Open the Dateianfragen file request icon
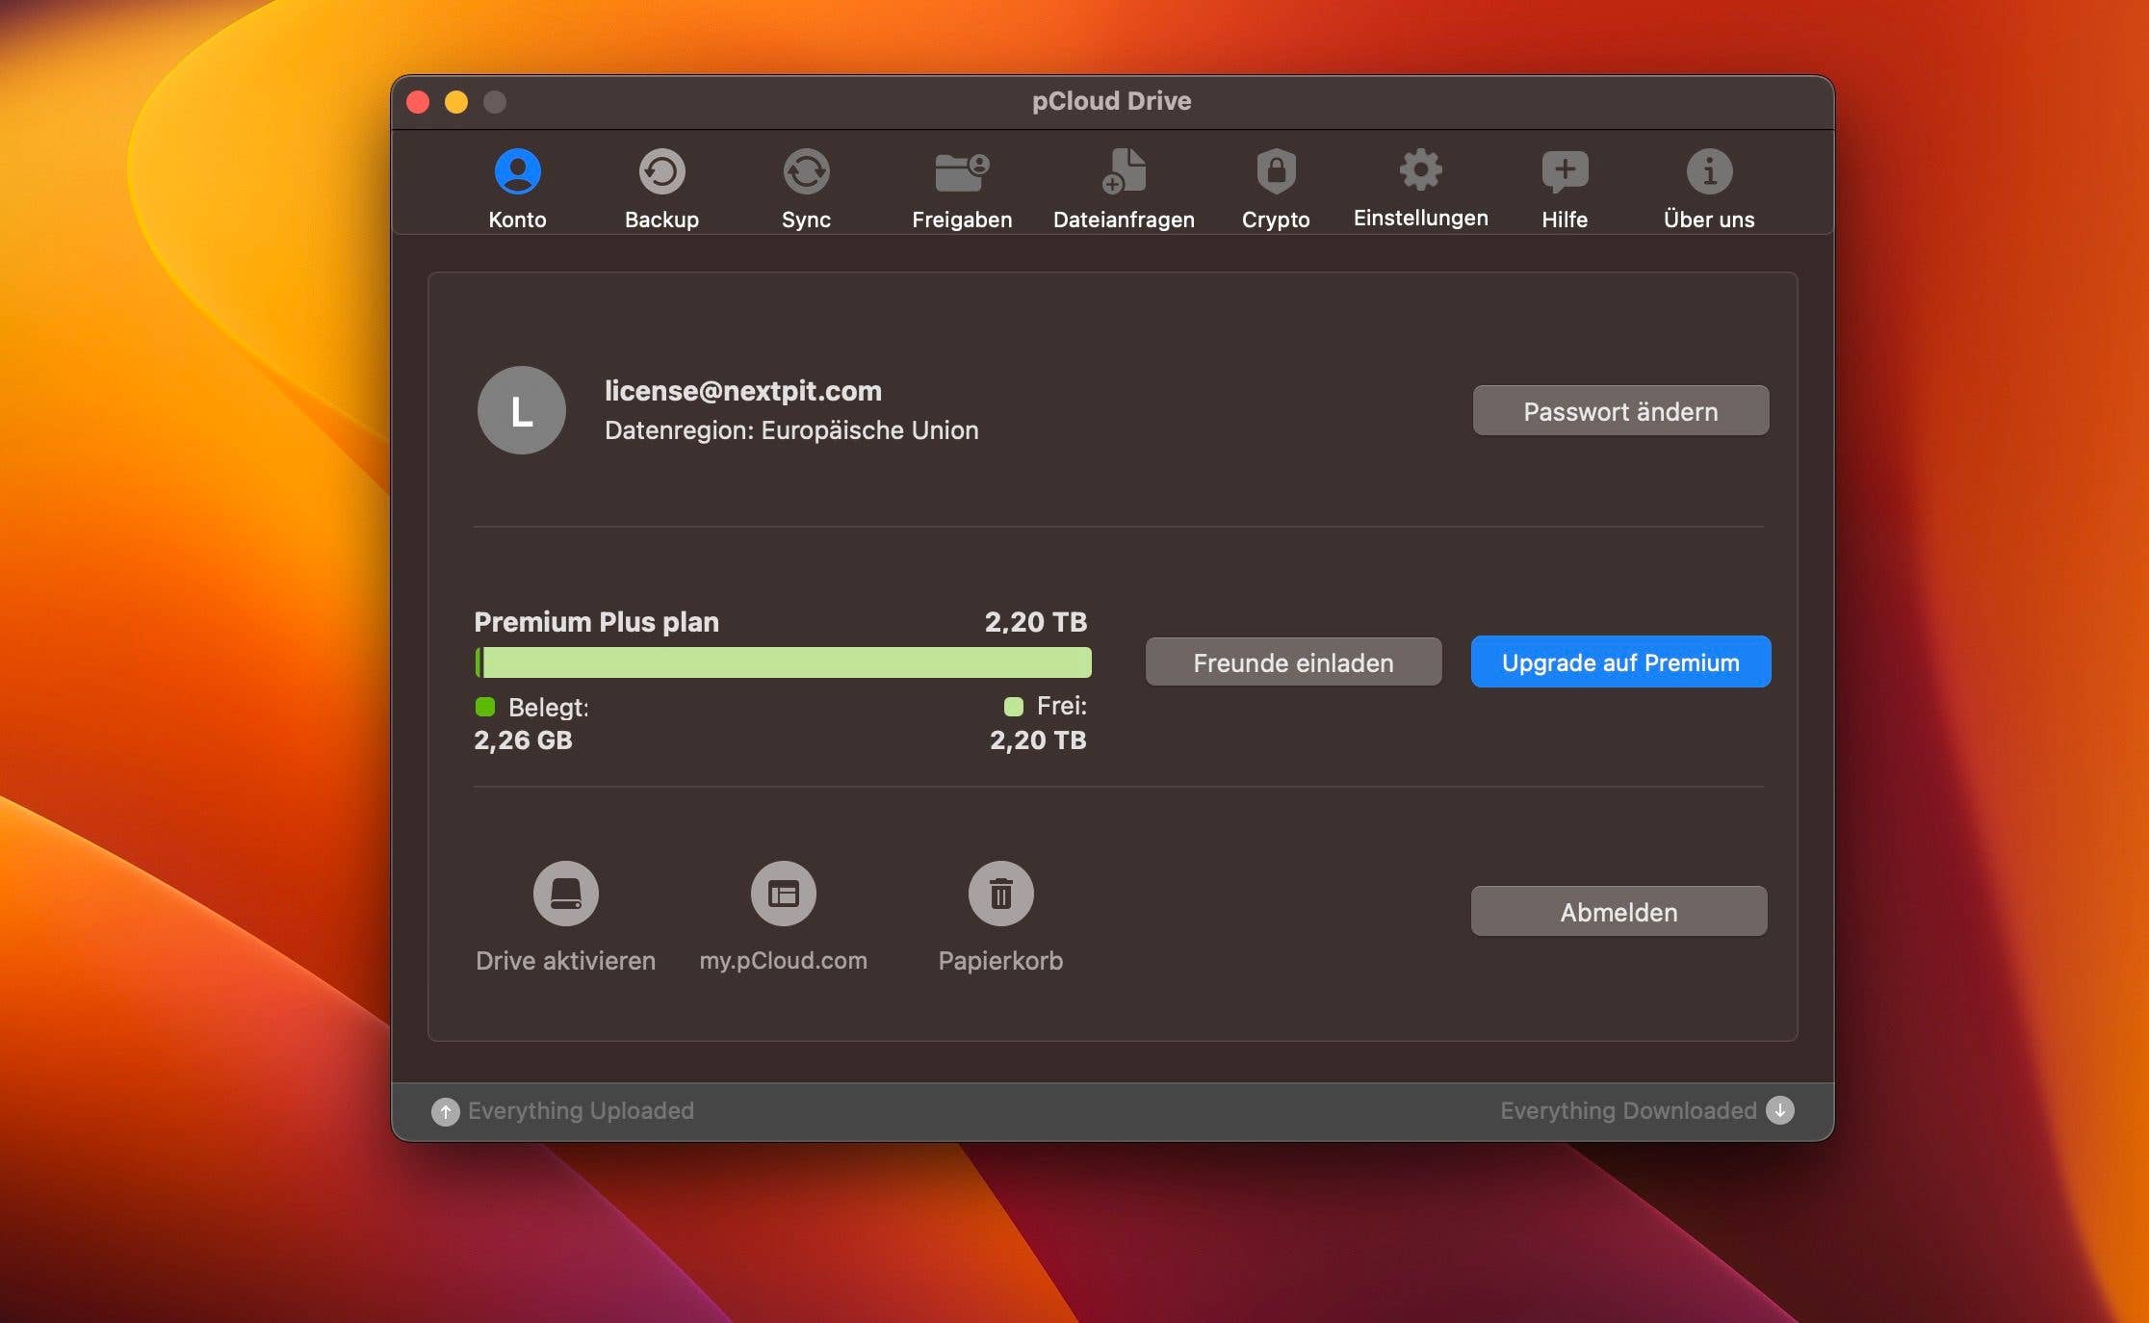The width and height of the screenshot is (2149, 1323). tap(1124, 170)
